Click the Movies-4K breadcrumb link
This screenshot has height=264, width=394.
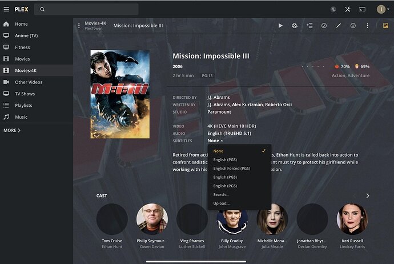tap(95, 23)
